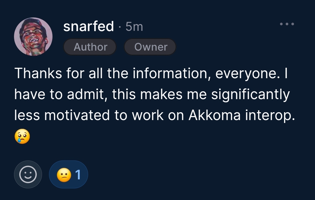Click the word motivated in the comment
Image resolution: width=315 pixels, height=200 pixels.
[77, 115]
